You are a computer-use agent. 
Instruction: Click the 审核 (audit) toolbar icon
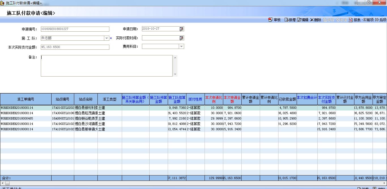coord(274,20)
